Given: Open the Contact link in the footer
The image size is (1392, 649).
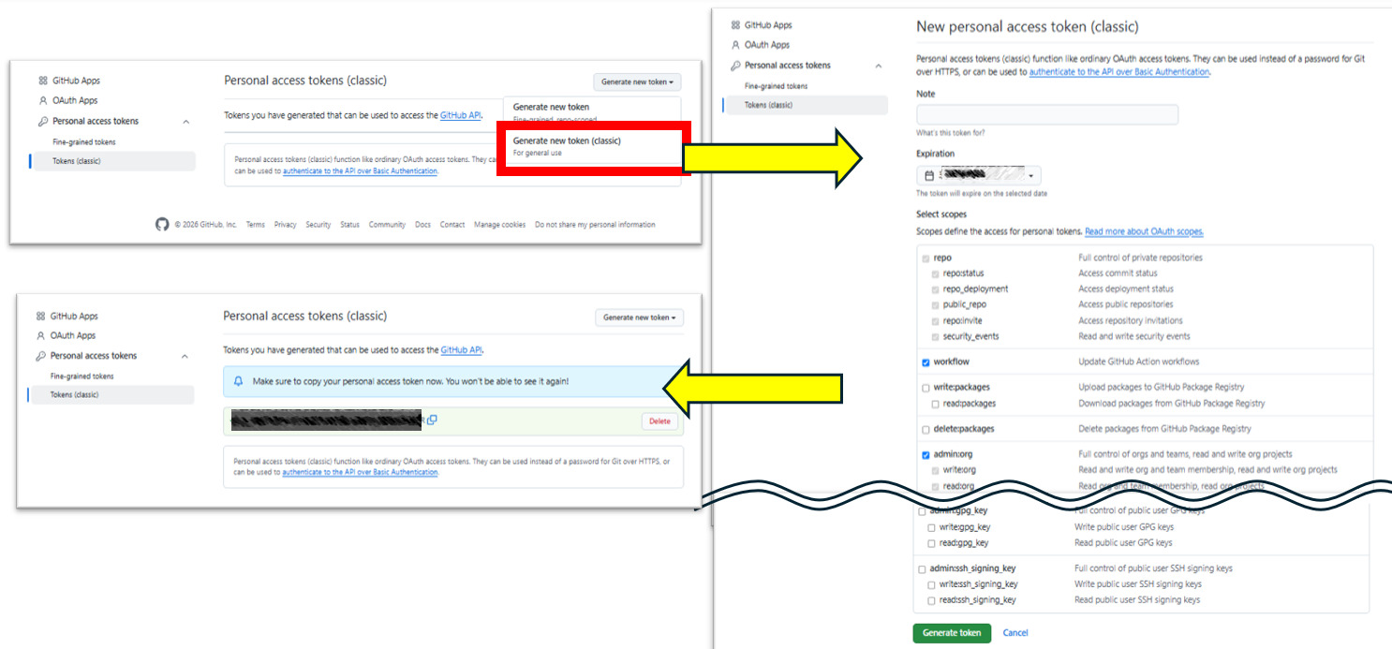Looking at the screenshot, I should pos(452,225).
